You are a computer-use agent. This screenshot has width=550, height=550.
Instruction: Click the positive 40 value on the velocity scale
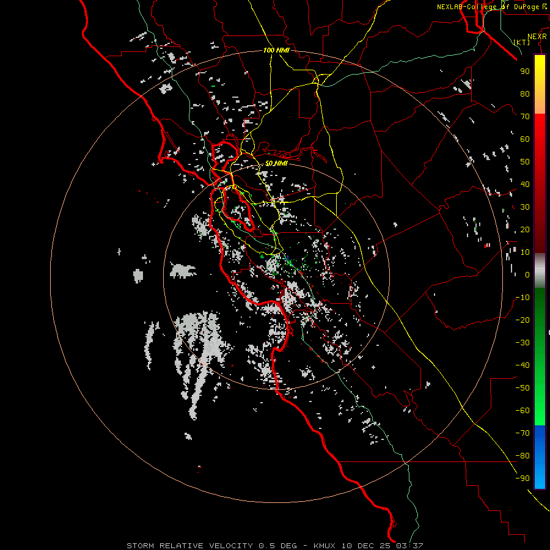click(525, 185)
